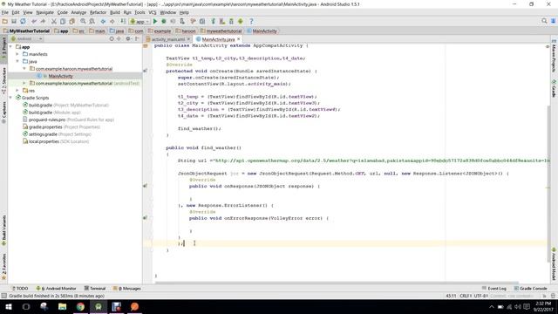The height and width of the screenshot is (314, 558).
Task: Open the Event Log
Action: click(494, 289)
